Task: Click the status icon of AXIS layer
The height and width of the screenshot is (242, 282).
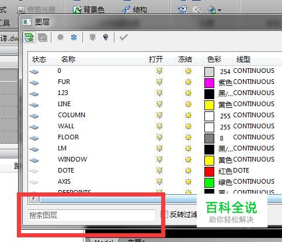Action: (x=34, y=182)
